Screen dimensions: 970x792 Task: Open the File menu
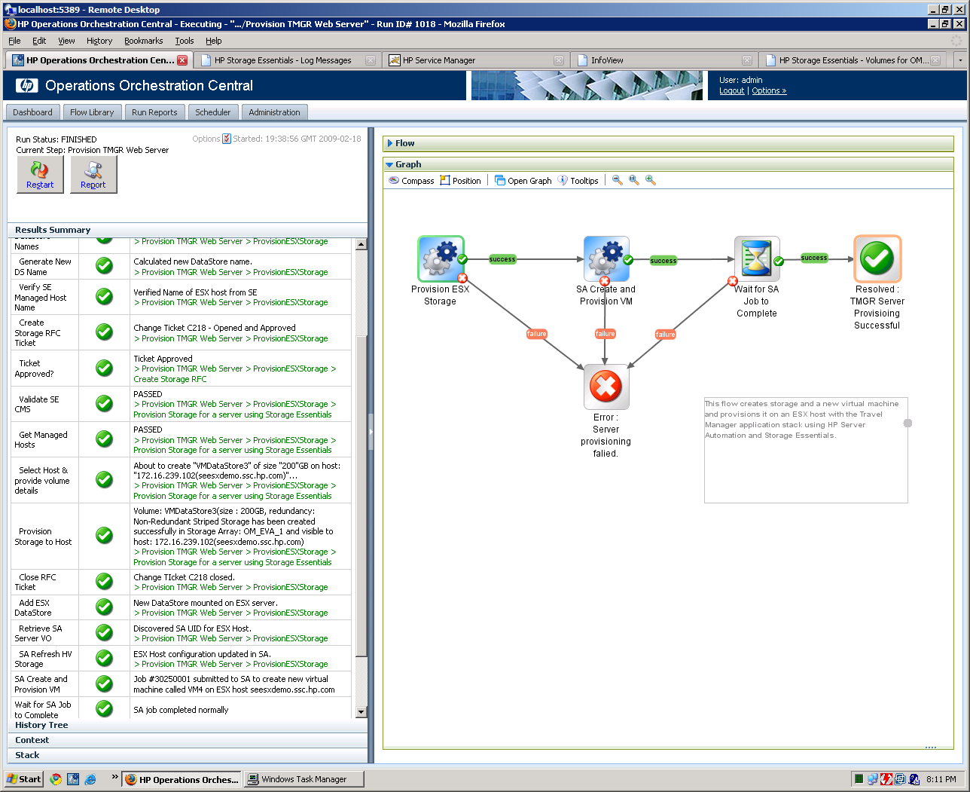coord(14,41)
